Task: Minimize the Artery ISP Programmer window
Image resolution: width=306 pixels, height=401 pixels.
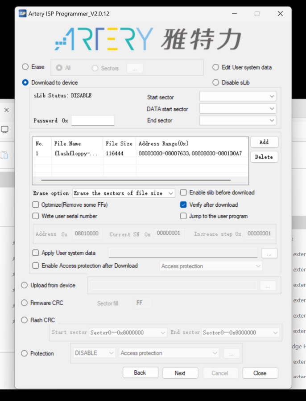Action: pyautogui.click(x=234, y=13)
